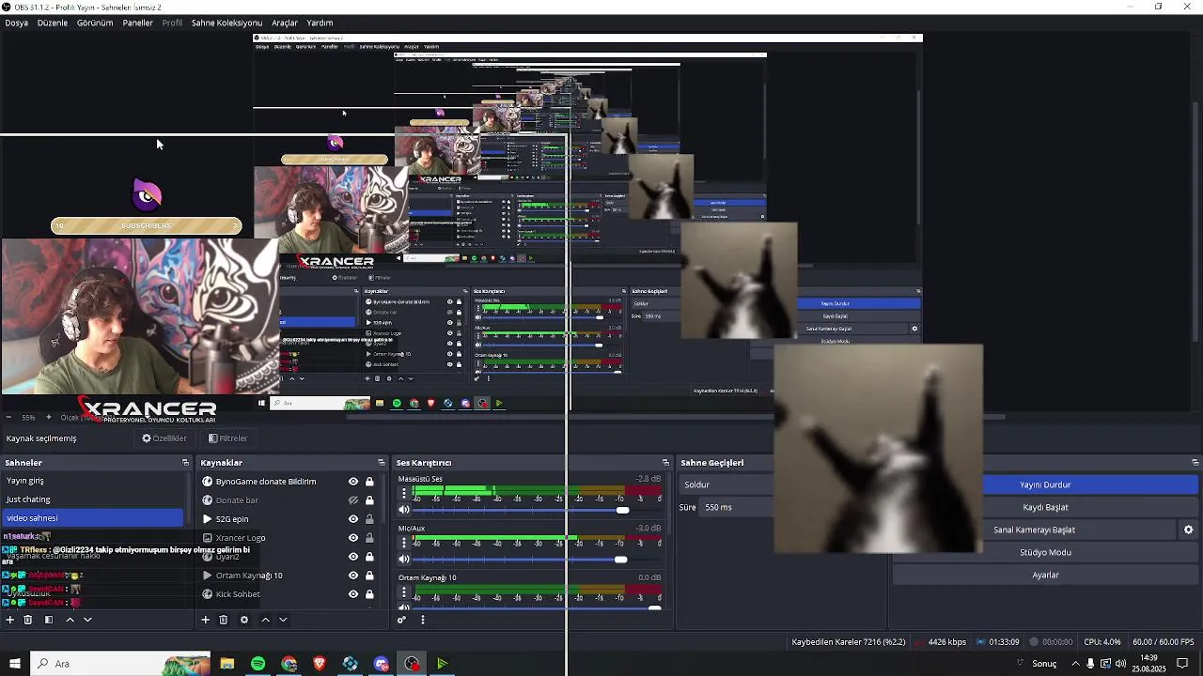
Task: Open the Soldur transition dropdown
Action: tap(726, 484)
